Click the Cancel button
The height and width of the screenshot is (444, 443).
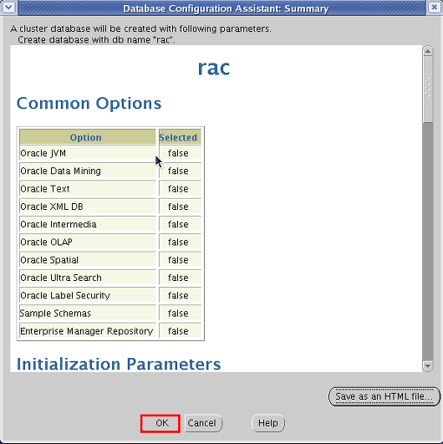[203, 423]
